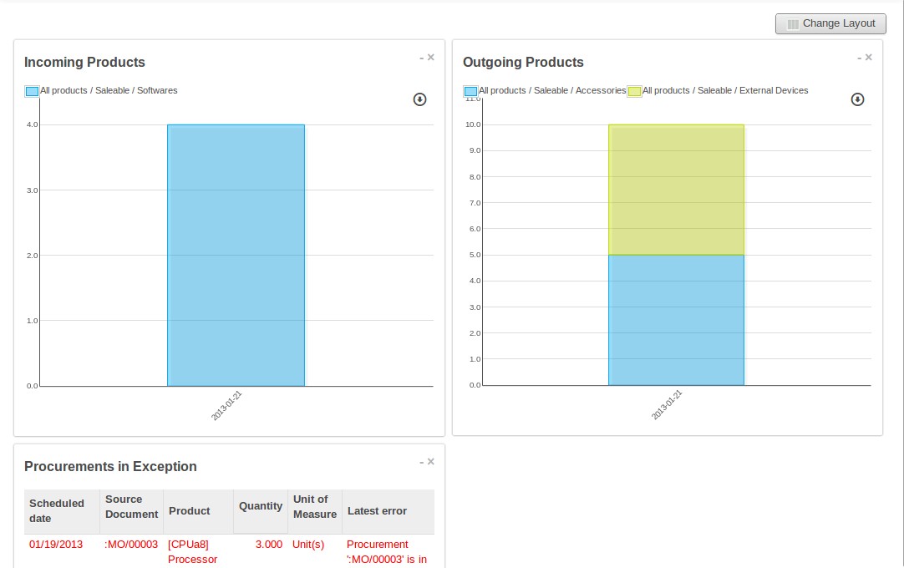
Task: Close the Procurements in Exception panel
Action: 431,462
